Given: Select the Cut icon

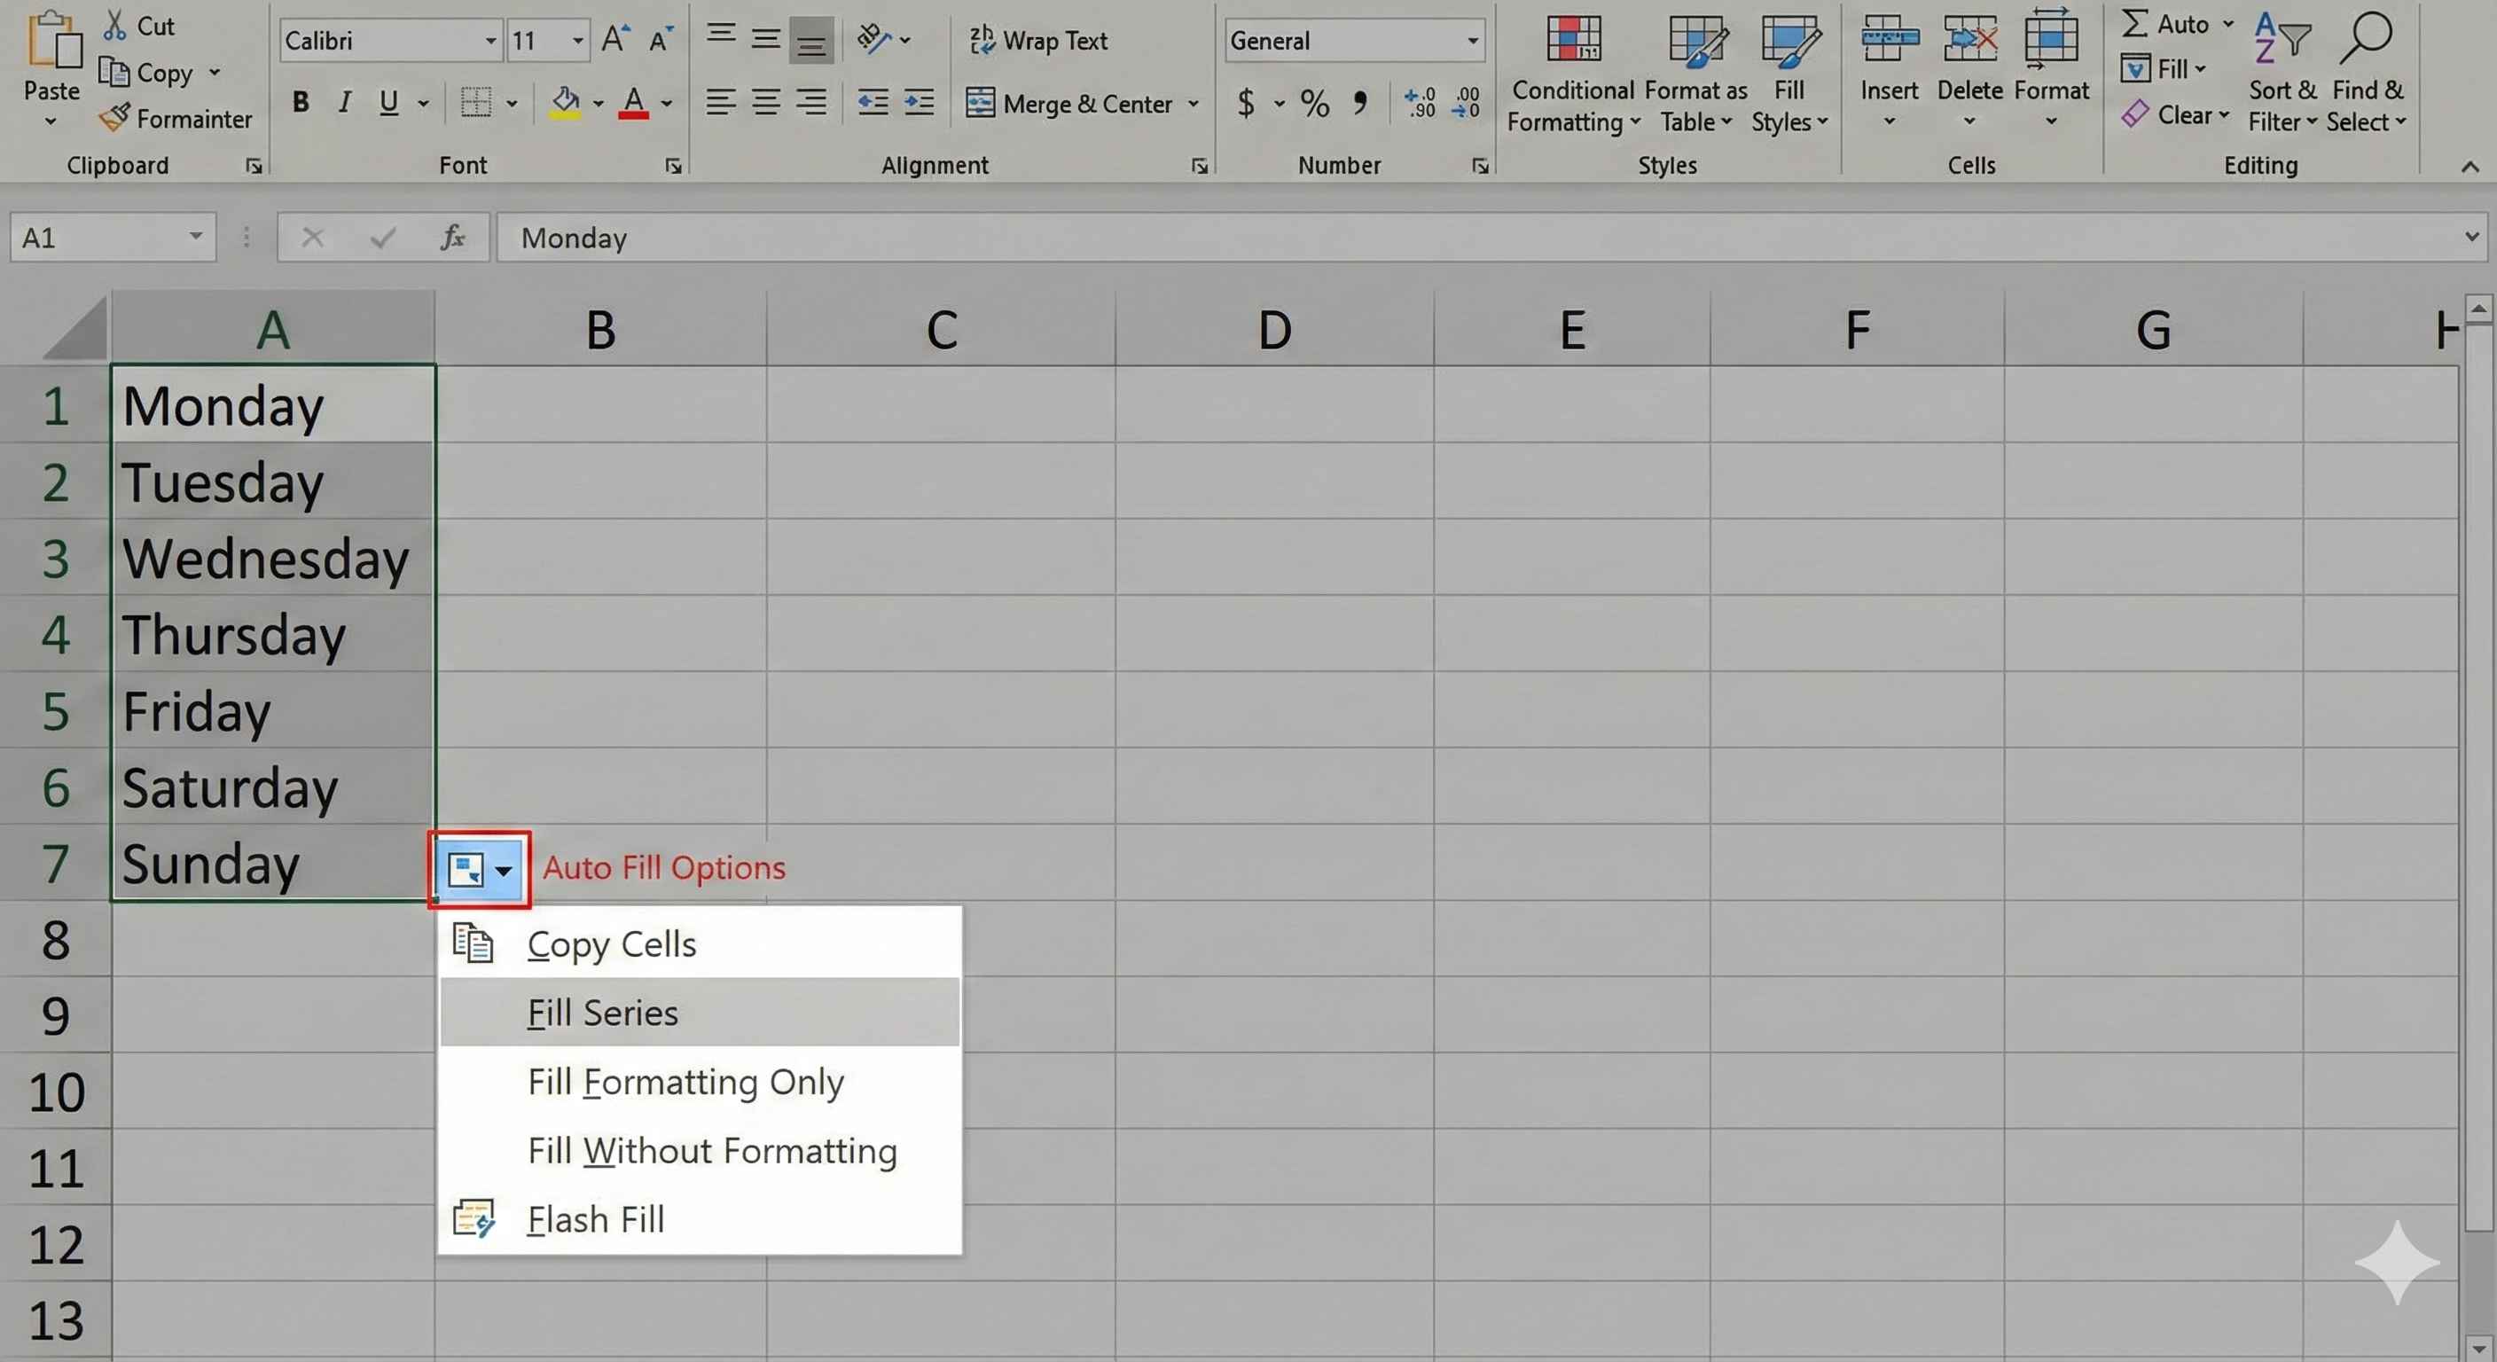Looking at the screenshot, I should coord(116,25).
